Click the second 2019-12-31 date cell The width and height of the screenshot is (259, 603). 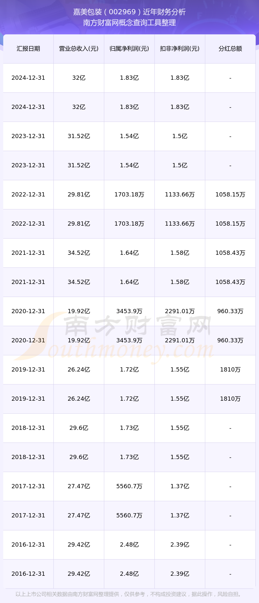(28, 399)
